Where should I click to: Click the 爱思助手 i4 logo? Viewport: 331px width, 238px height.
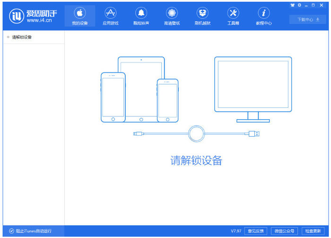tap(16, 16)
